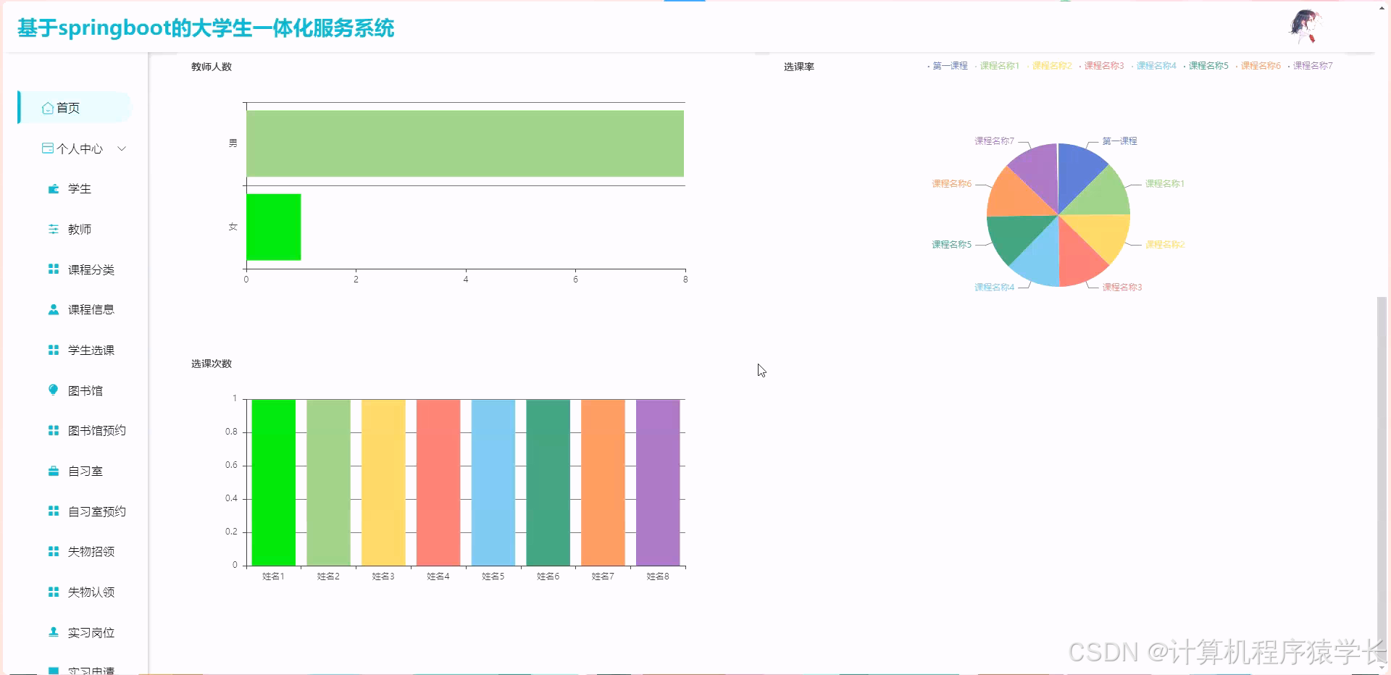Click the 课程分类 grid icon
The width and height of the screenshot is (1391, 675).
pyautogui.click(x=52, y=269)
